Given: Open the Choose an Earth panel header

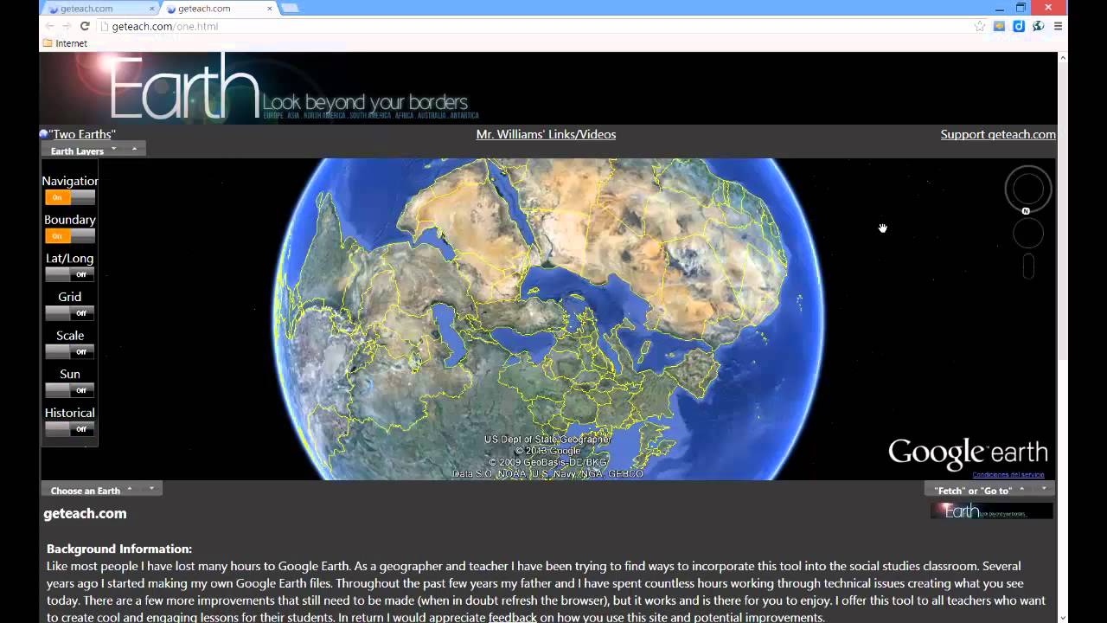Looking at the screenshot, I should tap(101, 489).
